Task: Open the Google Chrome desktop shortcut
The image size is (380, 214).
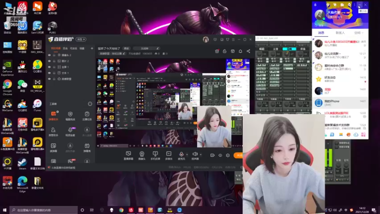Action: pos(7,88)
